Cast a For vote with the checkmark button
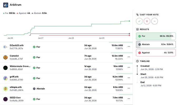This screenshot has height=105, width=179. [139, 21]
